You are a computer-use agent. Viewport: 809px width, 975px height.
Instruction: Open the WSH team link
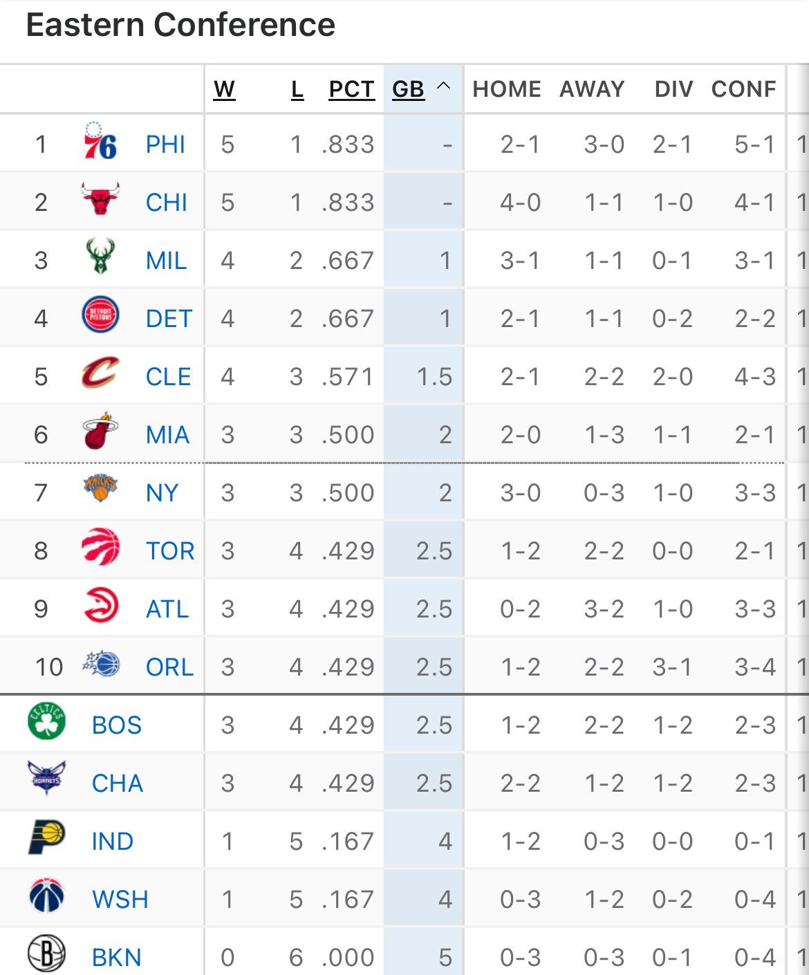click(x=120, y=900)
